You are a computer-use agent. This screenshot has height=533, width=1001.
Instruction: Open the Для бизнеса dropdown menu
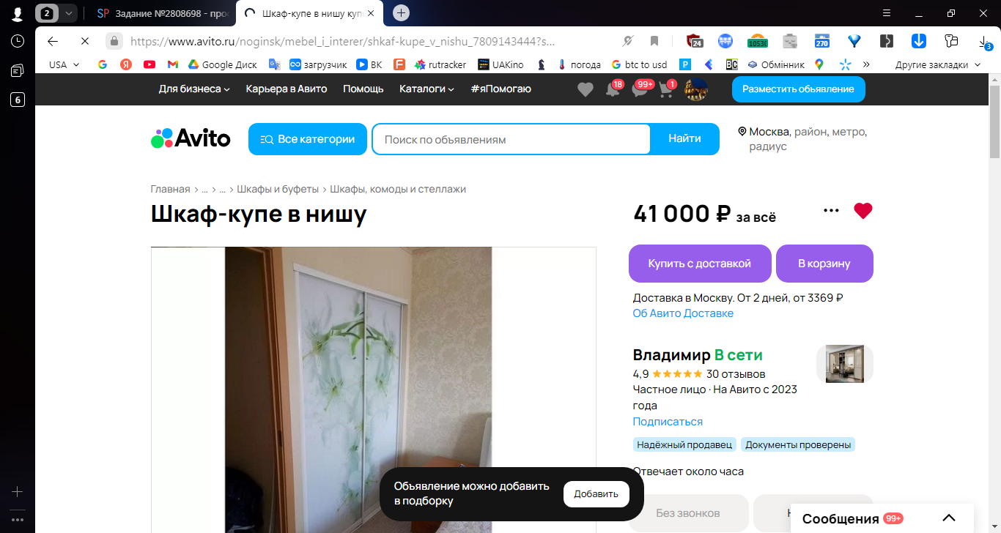(194, 89)
